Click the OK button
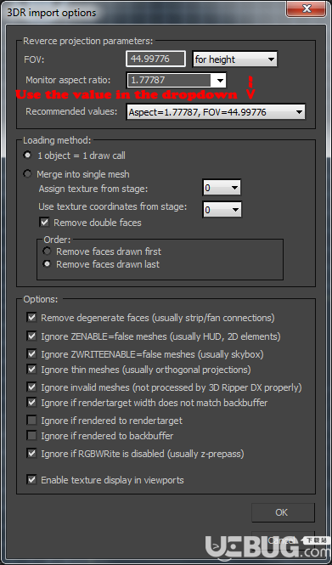Image resolution: width=332 pixels, height=565 pixels. [x=283, y=512]
